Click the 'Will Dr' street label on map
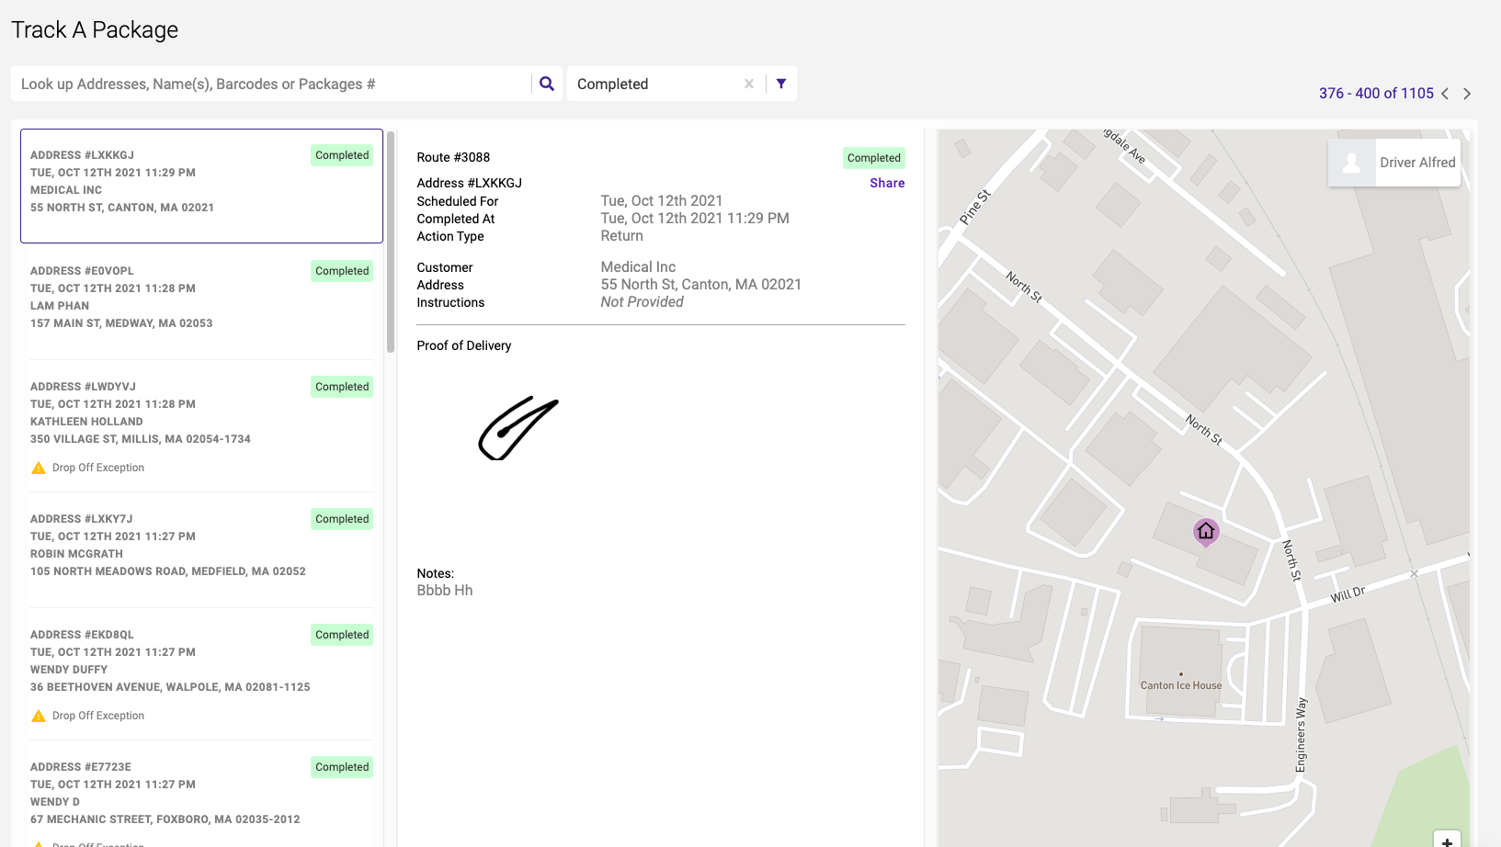The image size is (1501, 847). pos(1348,594)
